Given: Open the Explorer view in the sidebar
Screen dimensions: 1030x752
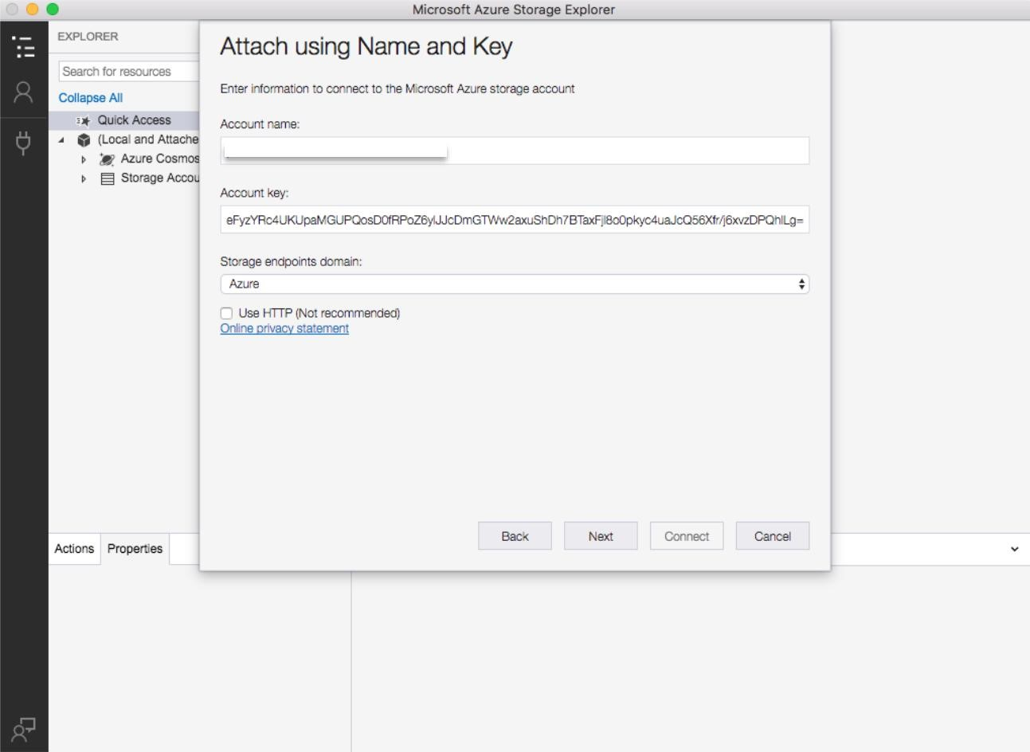Looking at the screenshot, I should 25,47.
